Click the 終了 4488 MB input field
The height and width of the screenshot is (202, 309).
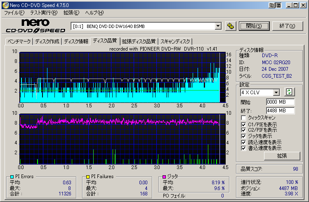click(x=280, y=111)
